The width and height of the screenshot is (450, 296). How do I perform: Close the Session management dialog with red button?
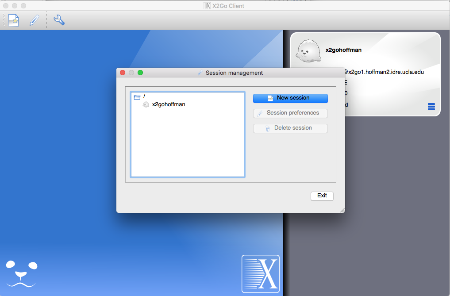click(123, 73)
